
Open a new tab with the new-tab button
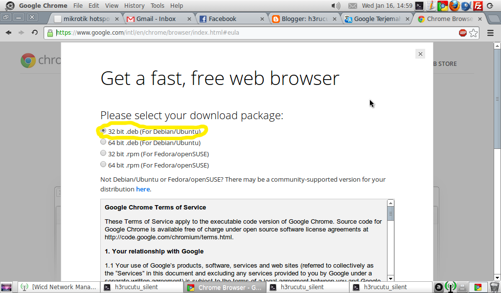pyautogui.click(x=494, y=19)
